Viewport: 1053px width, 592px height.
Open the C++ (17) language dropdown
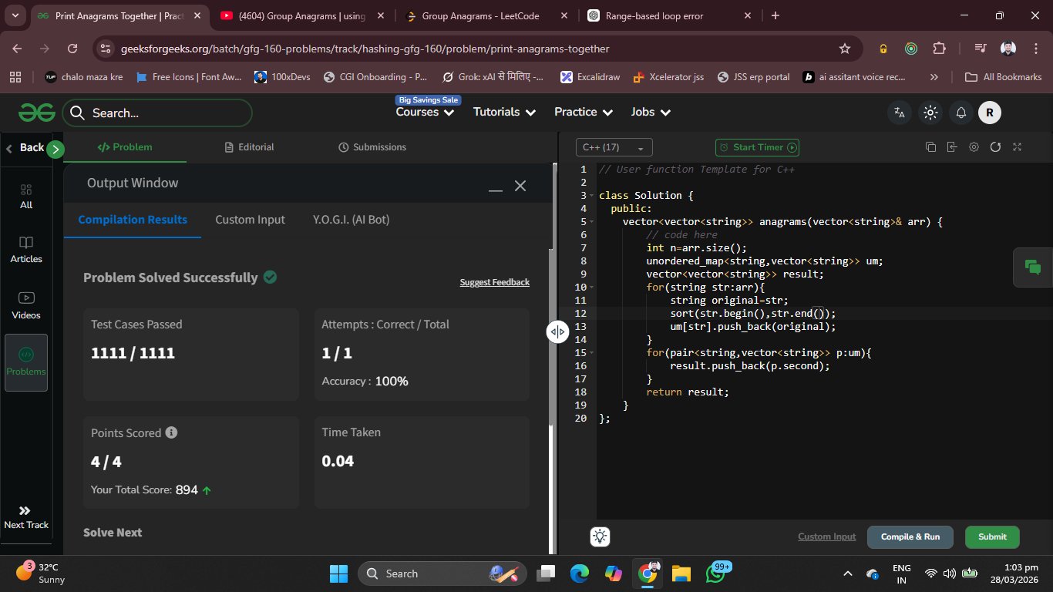(614, 147)
